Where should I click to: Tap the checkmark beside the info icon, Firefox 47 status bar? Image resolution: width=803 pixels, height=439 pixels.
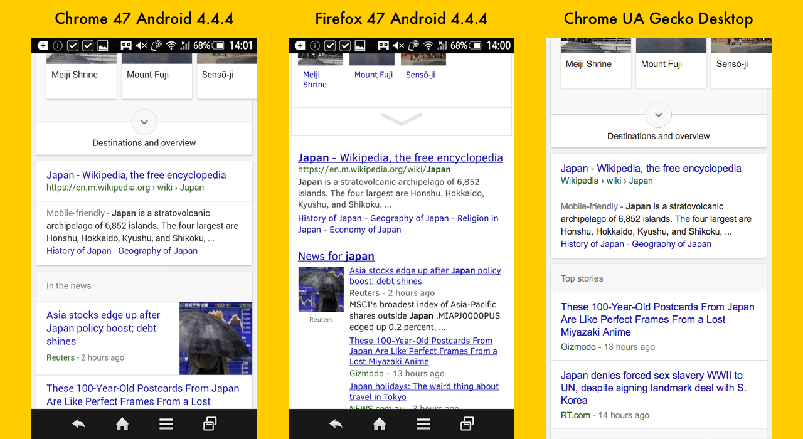330,45
